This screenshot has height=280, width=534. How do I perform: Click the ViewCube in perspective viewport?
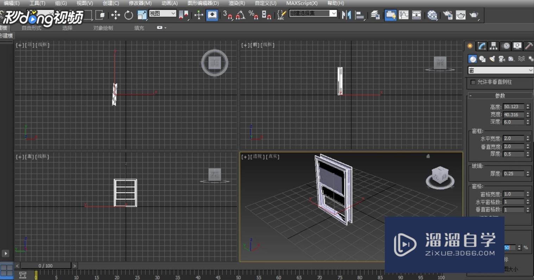coord(440,177)
